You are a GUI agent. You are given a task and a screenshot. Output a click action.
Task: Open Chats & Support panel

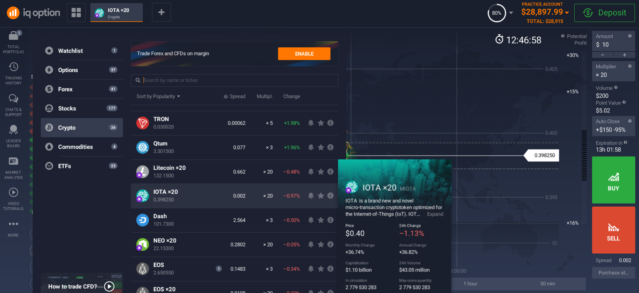point(13,105)
